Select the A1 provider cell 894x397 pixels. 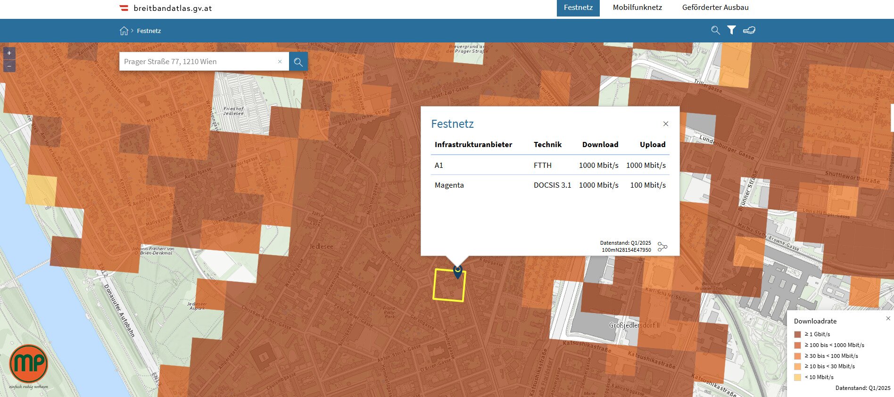point(439,165)
